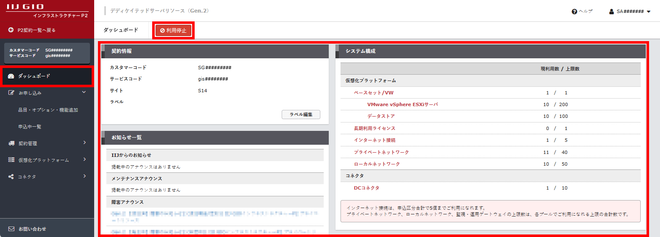The width and height of the screenshot is (660, 237).
Task: Collapse the お申し込み menu chevron
Action: point(84,92)
